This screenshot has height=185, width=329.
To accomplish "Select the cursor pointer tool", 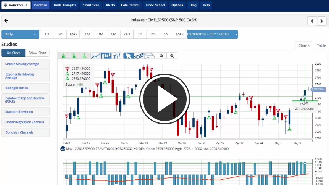I will (129, 56).
